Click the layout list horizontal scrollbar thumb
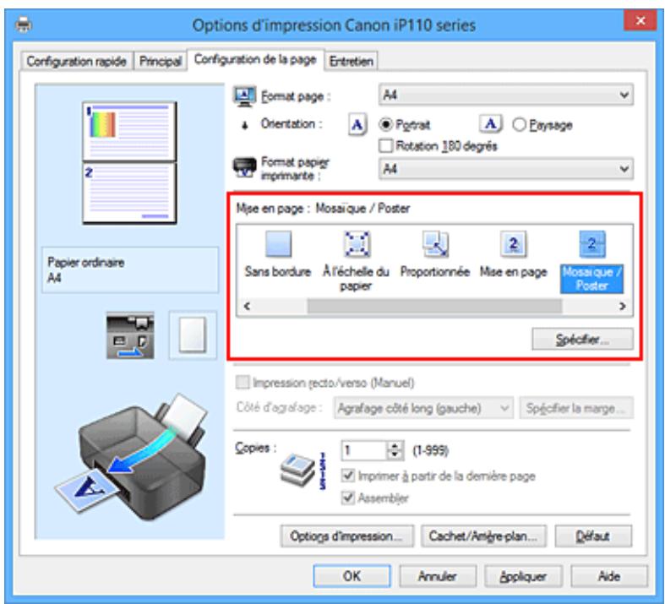This screenshot has height=604, width=665. [434, 306]
